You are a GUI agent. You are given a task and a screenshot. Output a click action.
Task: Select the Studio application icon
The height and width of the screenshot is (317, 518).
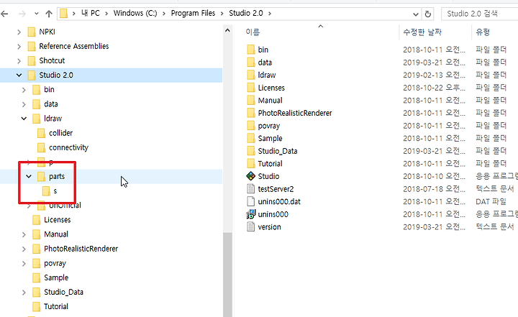251,176
